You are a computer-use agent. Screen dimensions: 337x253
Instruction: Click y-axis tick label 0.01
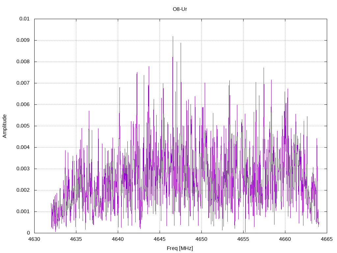click(24, 19)
